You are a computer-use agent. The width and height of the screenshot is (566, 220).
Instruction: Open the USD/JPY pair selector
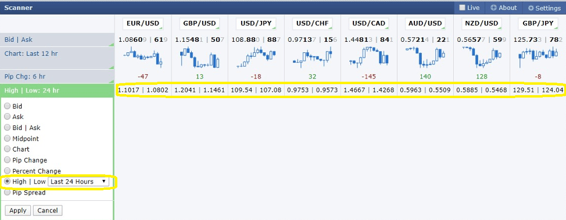click(x=256, y=23)
